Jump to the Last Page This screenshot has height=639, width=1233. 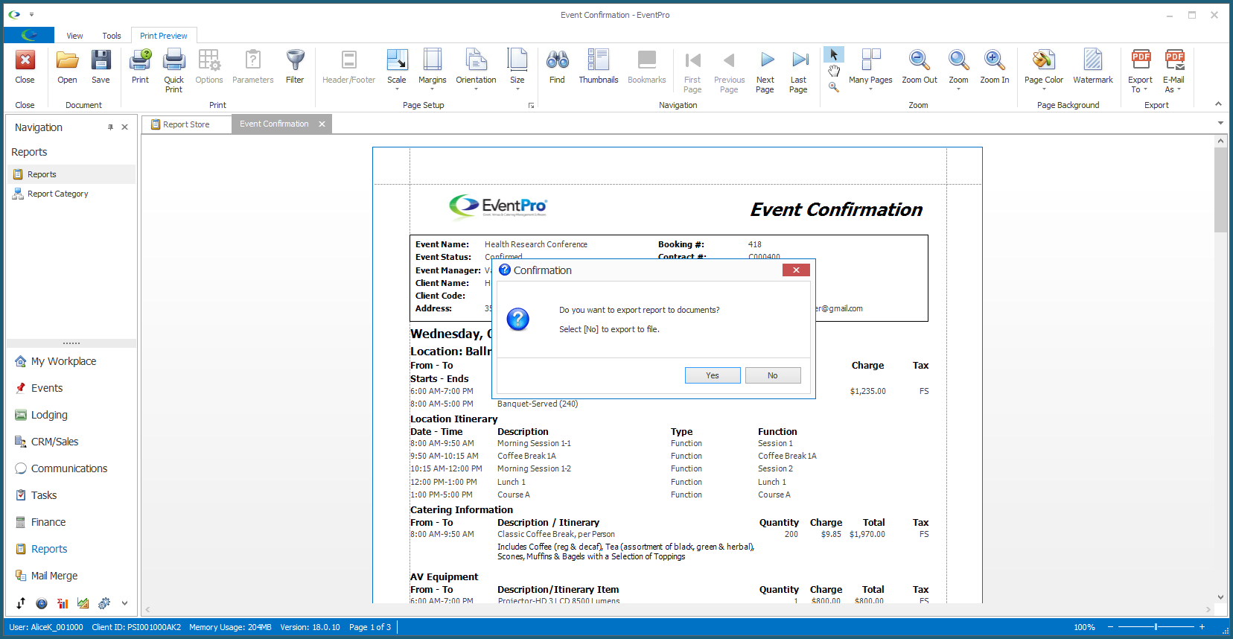click(x=798, y=71)
